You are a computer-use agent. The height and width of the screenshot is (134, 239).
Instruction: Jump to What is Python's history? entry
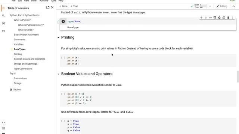tap(31, 25)
